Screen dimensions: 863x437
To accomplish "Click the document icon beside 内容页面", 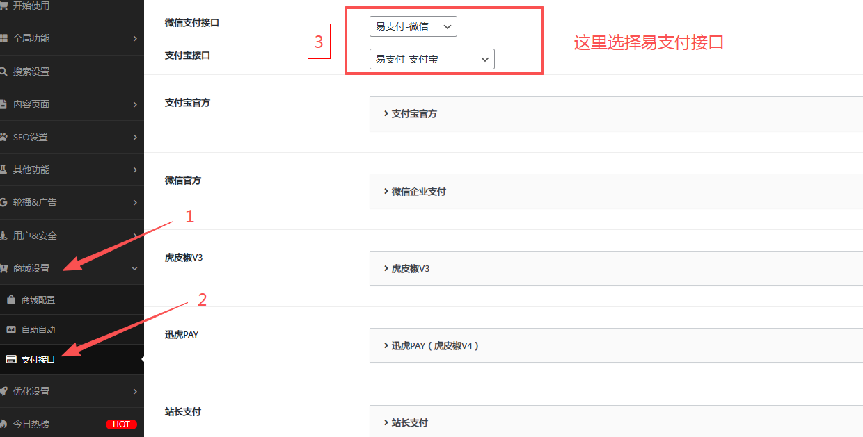I will tap(3, 104).
